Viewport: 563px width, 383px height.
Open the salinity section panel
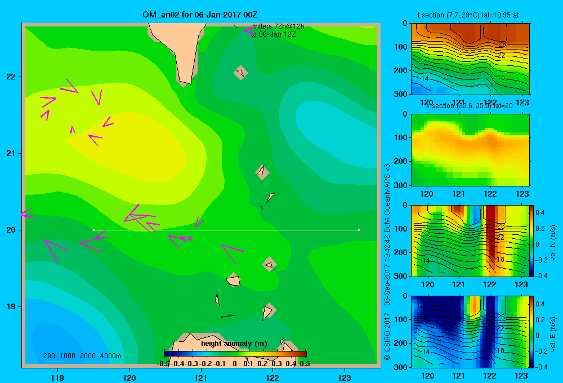[470, 150]
